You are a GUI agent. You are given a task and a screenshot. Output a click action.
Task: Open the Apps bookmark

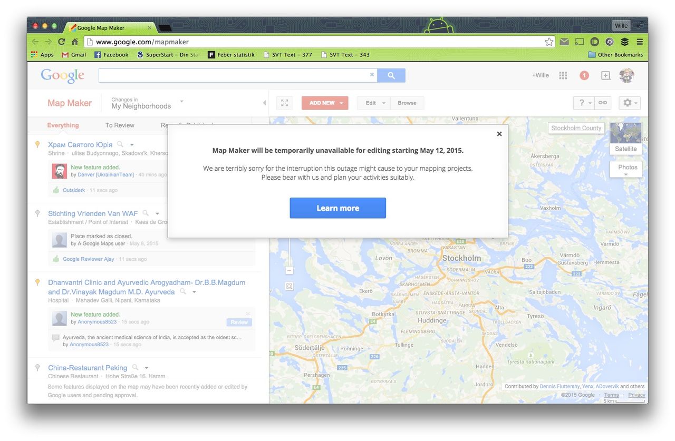[42, 54]
